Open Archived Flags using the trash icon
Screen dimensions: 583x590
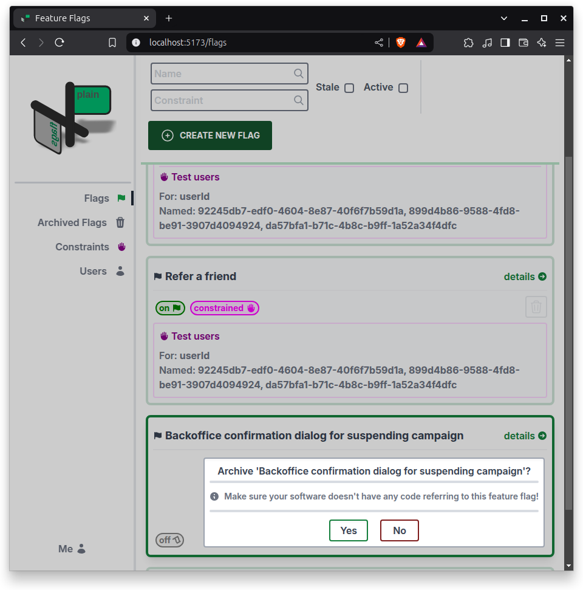(x=121, y=222)
